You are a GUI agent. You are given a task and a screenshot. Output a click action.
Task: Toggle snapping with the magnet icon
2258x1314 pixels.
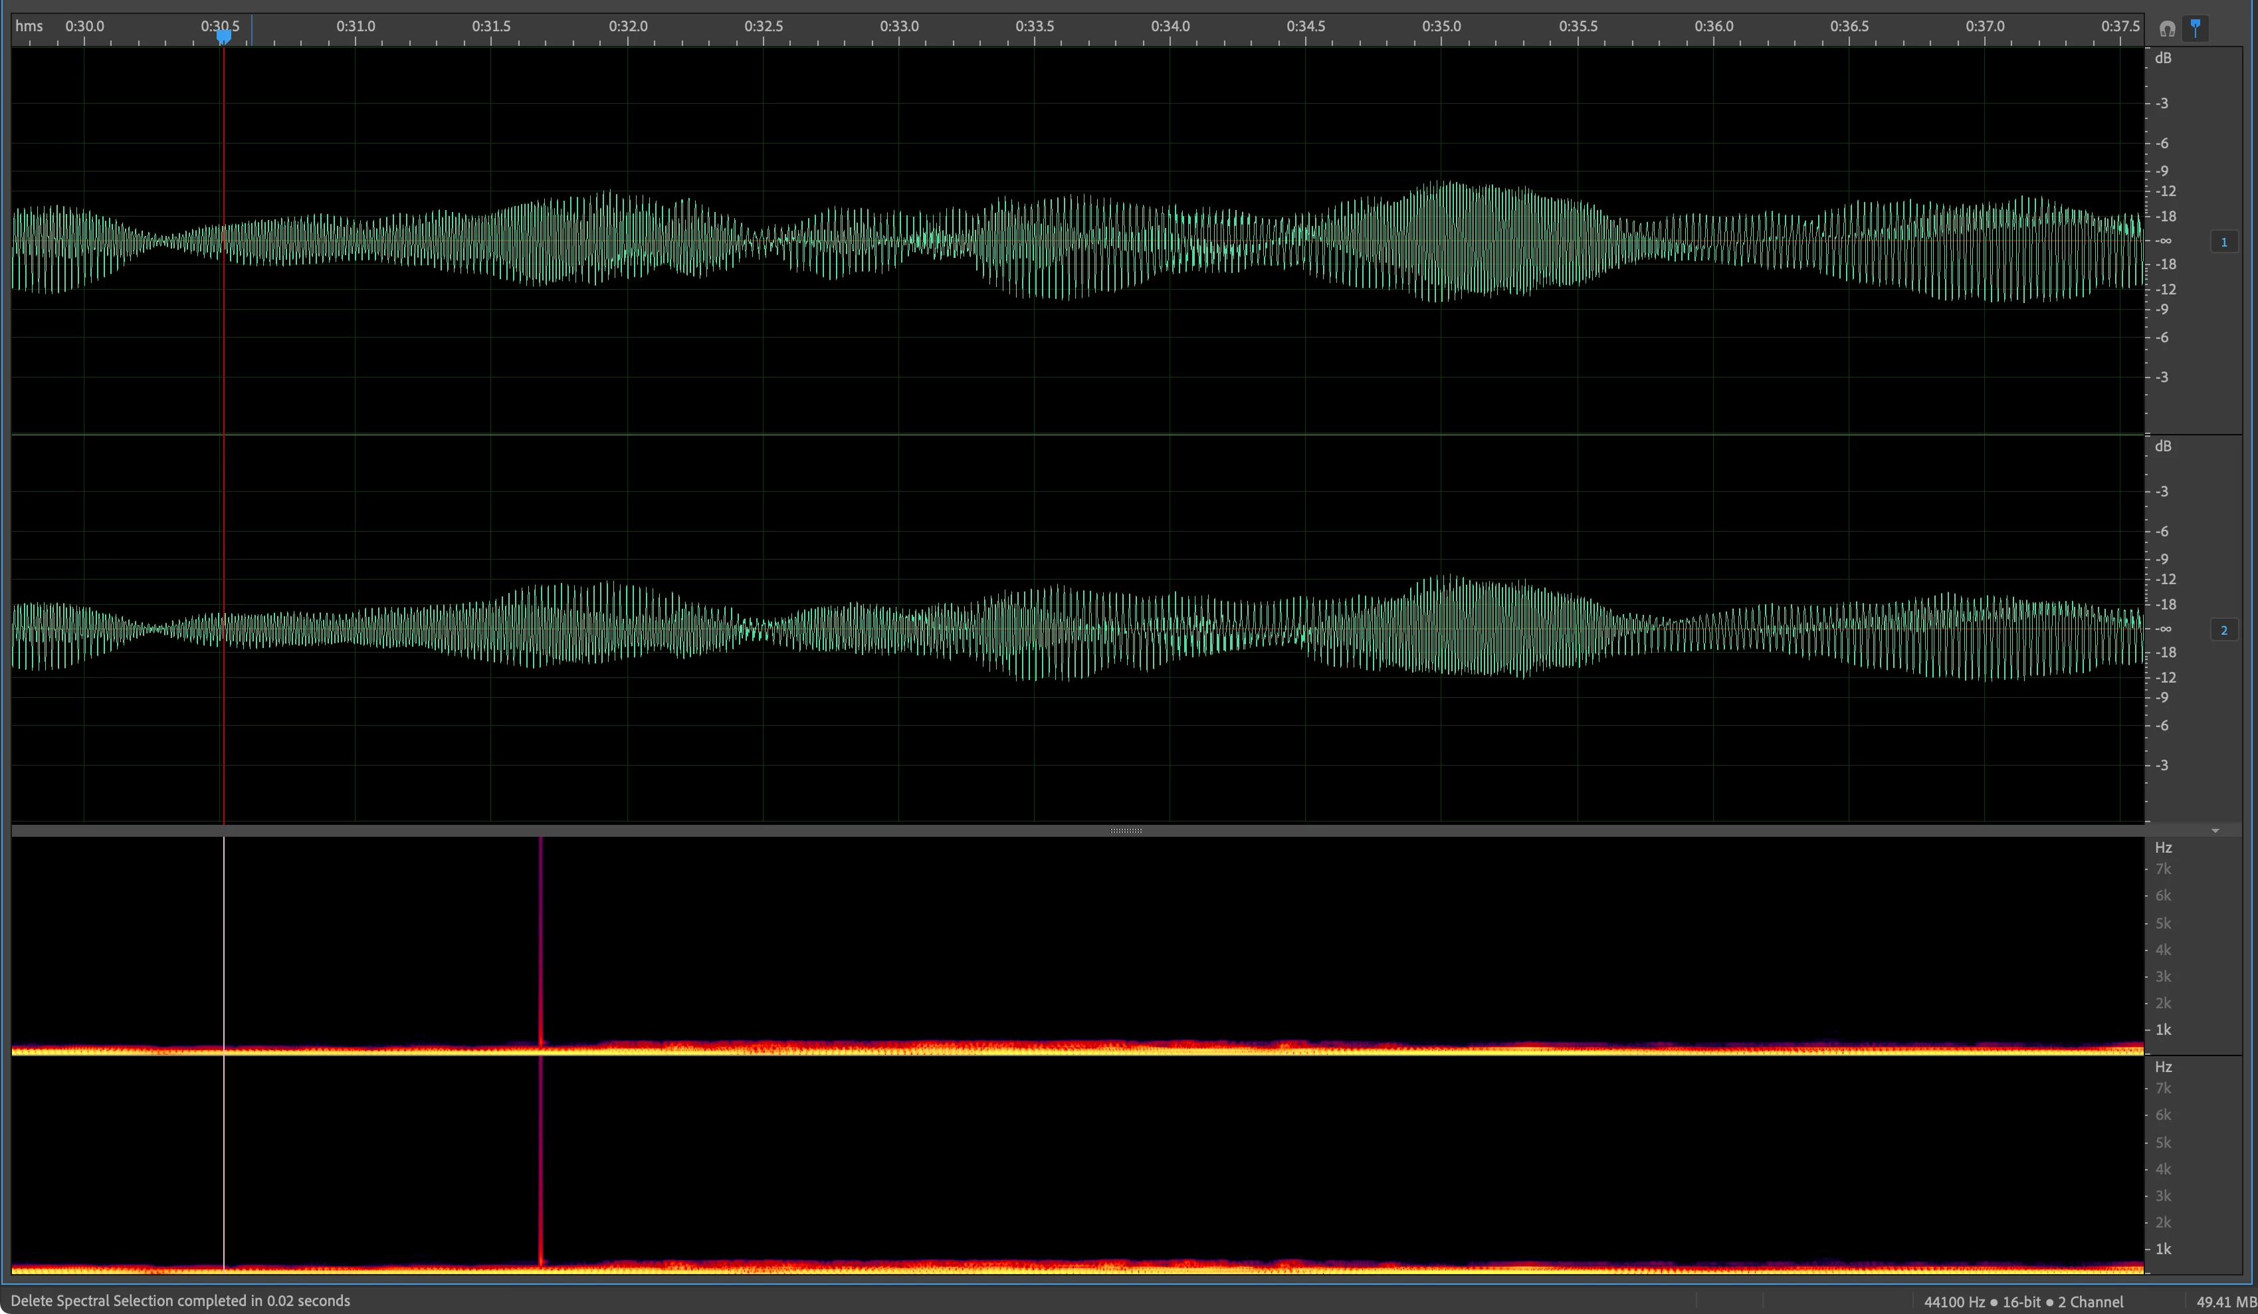point(2166,29)
